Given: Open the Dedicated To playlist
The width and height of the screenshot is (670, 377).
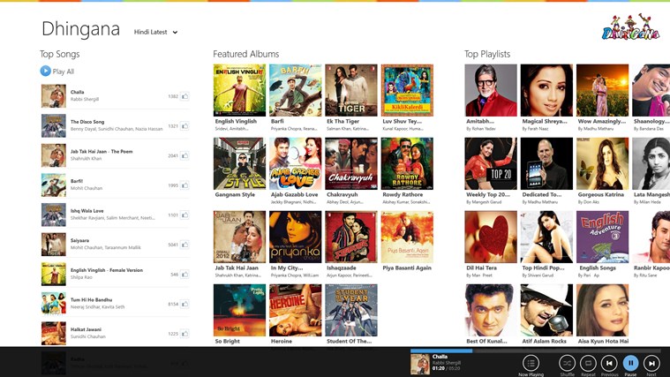Looking at the screenshot, I should pyautogui.click(x=546, y=163).
